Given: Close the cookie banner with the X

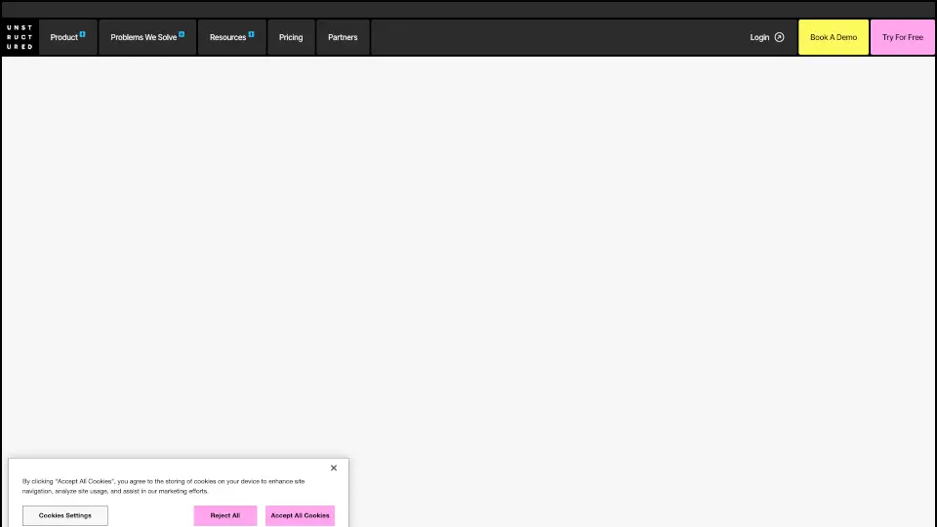Looking at the screenshot, I should point(334,468).
